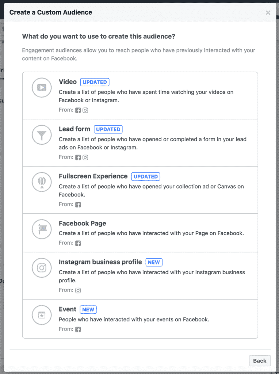Click the Facebook icon under Facebook Page
279x374 pixels.
pyautogui.click(x=78, y=243)
